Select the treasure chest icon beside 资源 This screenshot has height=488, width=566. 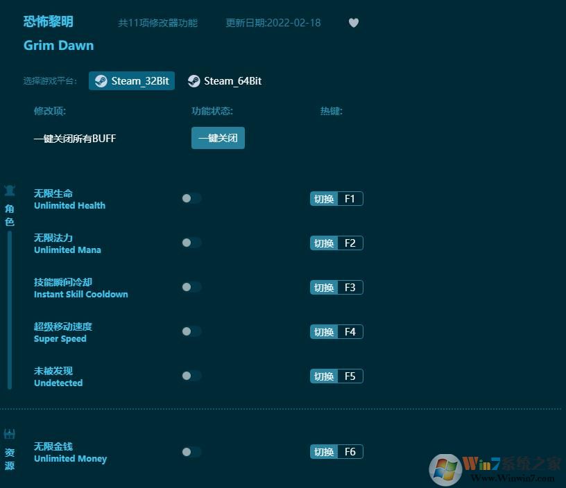click(x=10, y=433)
